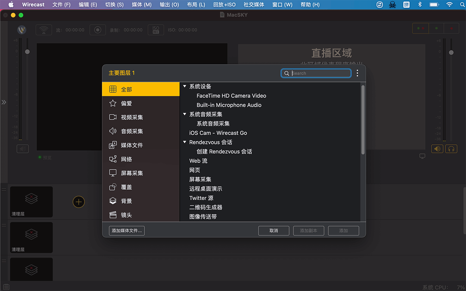Add a new shot with the plus button
This screenshot has height=291, width=466.
[x=79, y=202]
